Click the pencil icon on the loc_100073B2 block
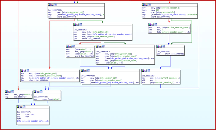The width and height of the screenshot is (216, 130). tap(146, 70)
